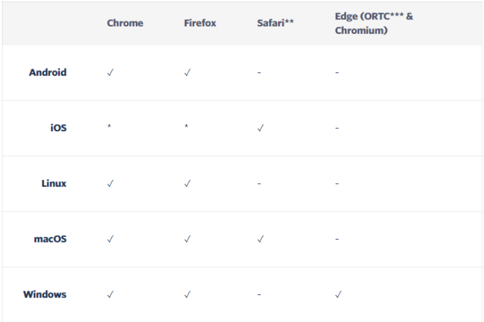The width and height of the screenshot is (484, 322).
Task: Click the Android row label
Action: 48,73
